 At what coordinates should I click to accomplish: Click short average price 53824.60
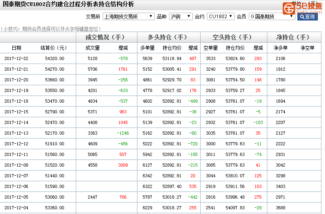(235, 58)
